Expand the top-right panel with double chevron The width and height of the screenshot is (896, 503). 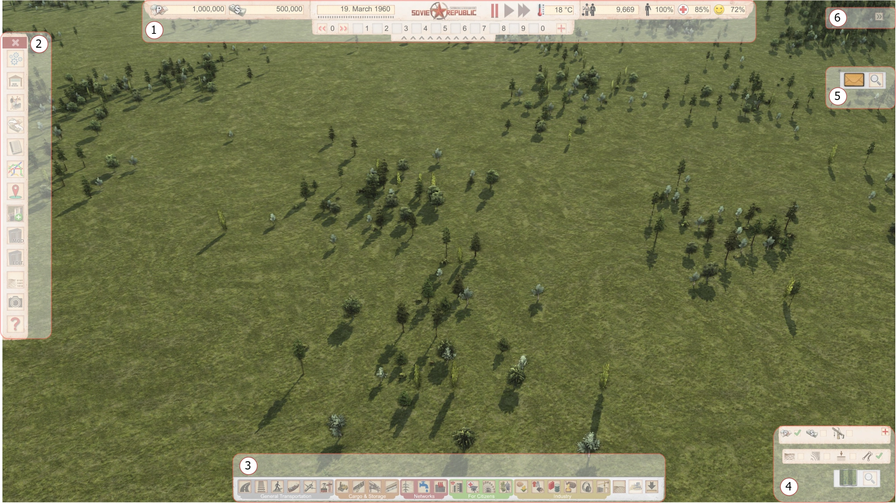click(879, 17)
